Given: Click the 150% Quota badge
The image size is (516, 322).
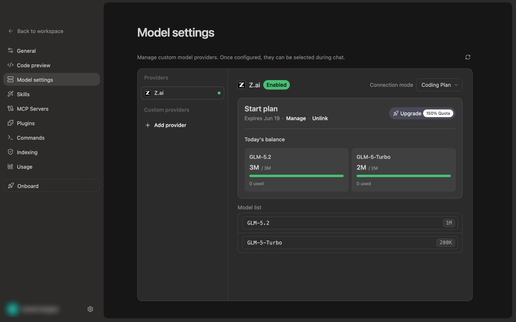Looking at the screenshot, I should click(438, 113).
